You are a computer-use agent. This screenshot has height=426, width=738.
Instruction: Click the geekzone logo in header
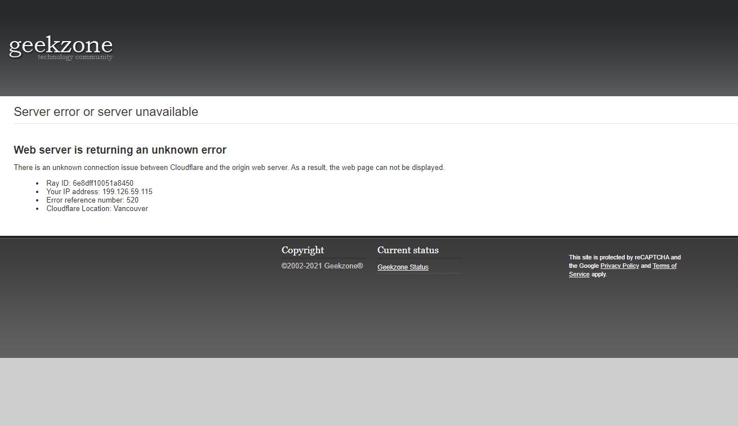pos(61,45)
